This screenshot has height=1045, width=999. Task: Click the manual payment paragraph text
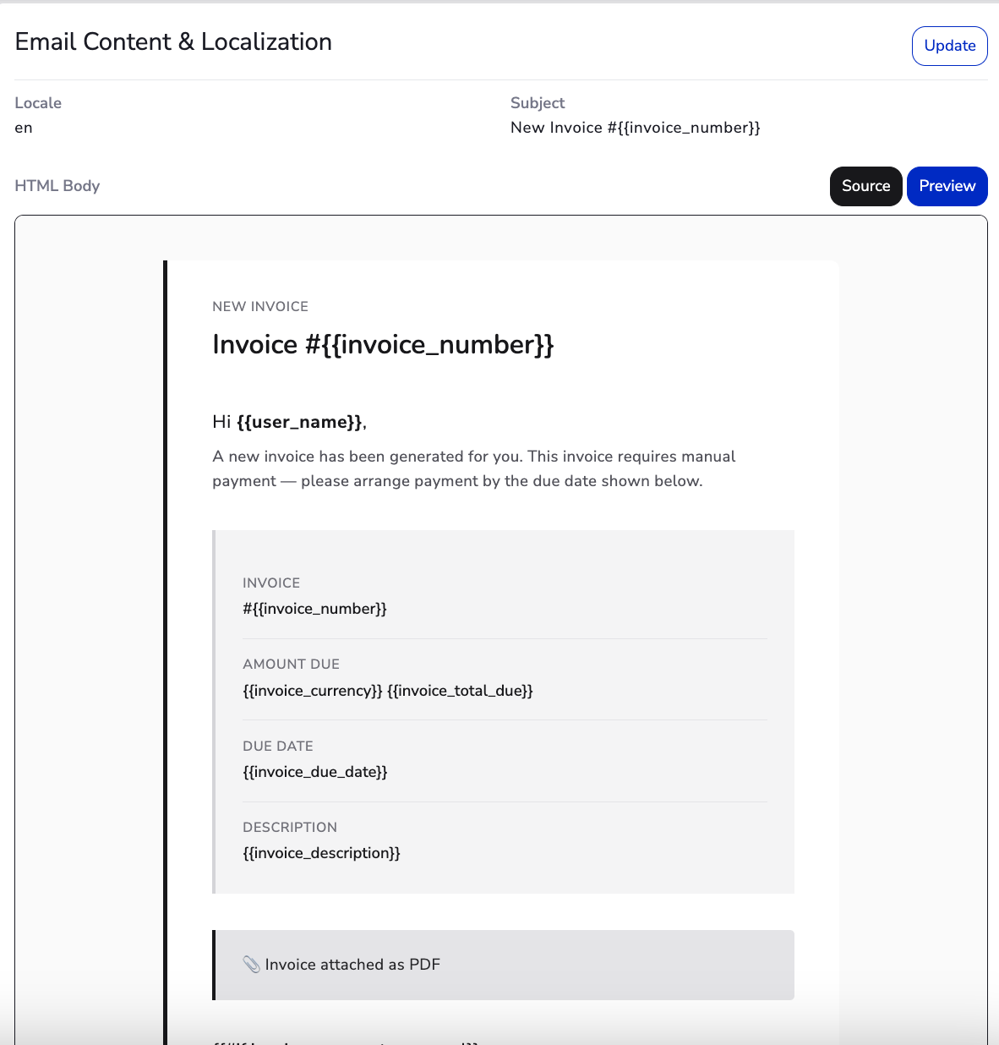coord(474,468)
